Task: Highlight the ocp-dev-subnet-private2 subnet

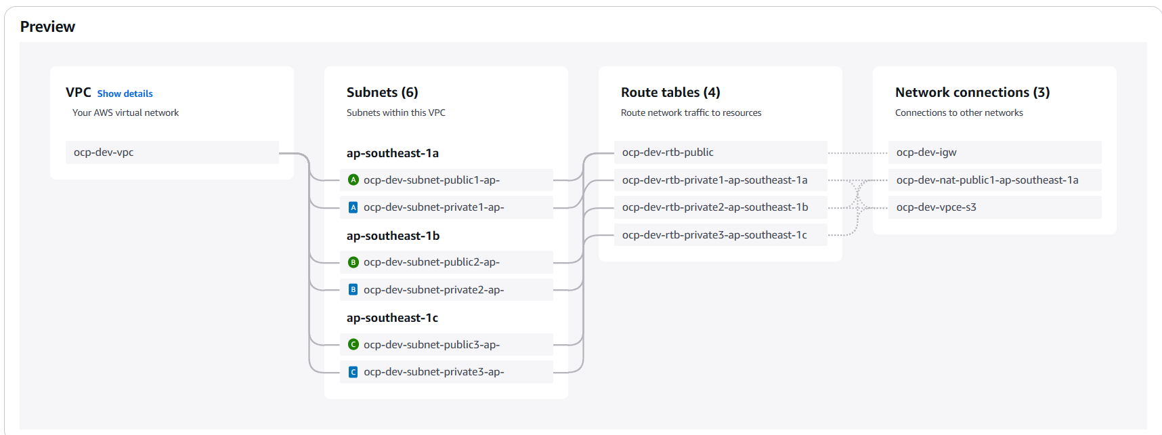Action: click(447, 290)
